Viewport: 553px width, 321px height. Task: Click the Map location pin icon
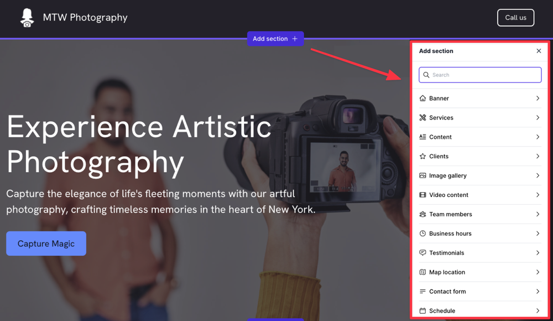424,272
